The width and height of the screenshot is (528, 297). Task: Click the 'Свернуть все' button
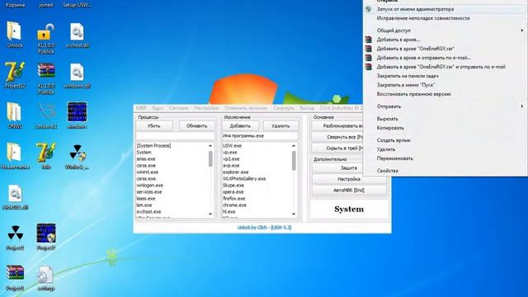[337, 137]
